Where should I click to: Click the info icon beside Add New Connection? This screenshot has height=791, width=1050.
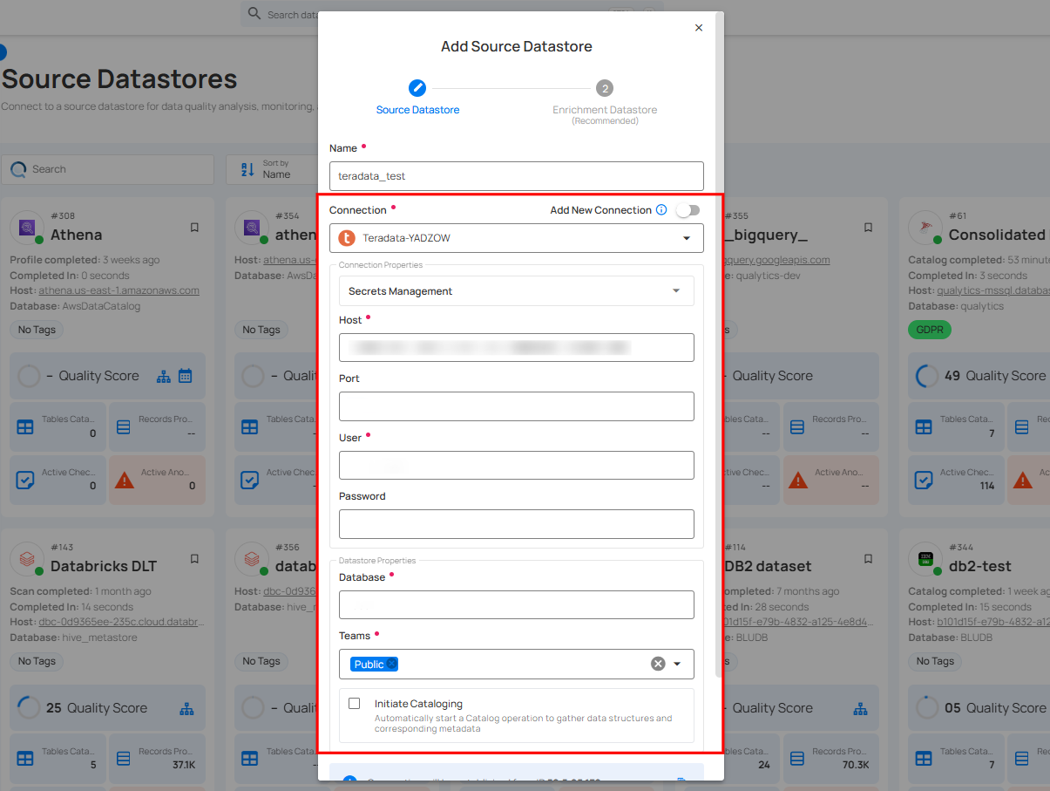tap(661, 210)
